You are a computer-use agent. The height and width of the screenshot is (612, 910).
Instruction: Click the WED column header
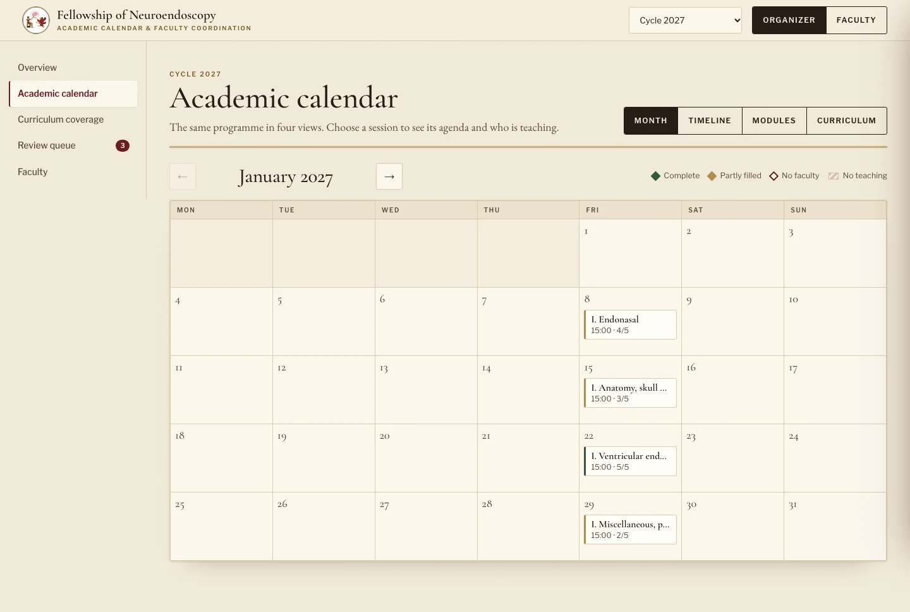click(x=426, y=210)
